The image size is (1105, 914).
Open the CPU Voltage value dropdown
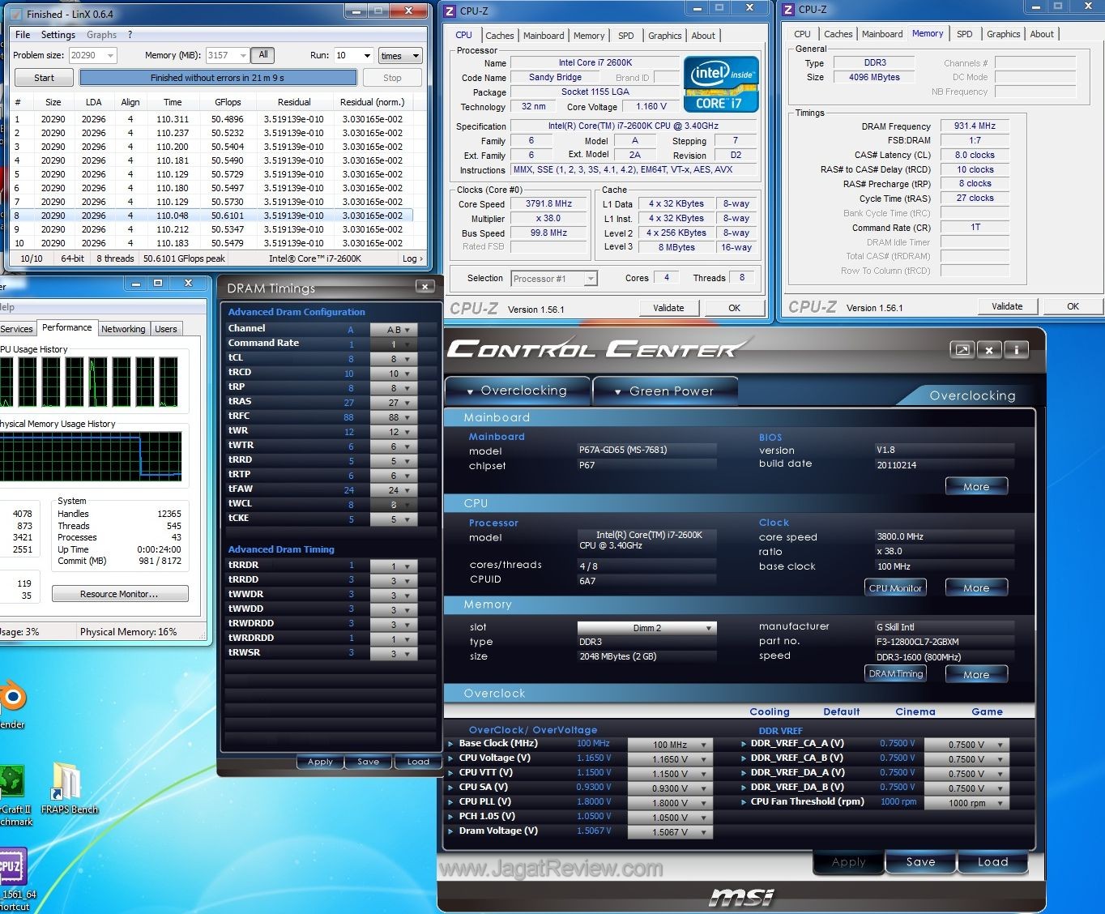coord(670,759)
